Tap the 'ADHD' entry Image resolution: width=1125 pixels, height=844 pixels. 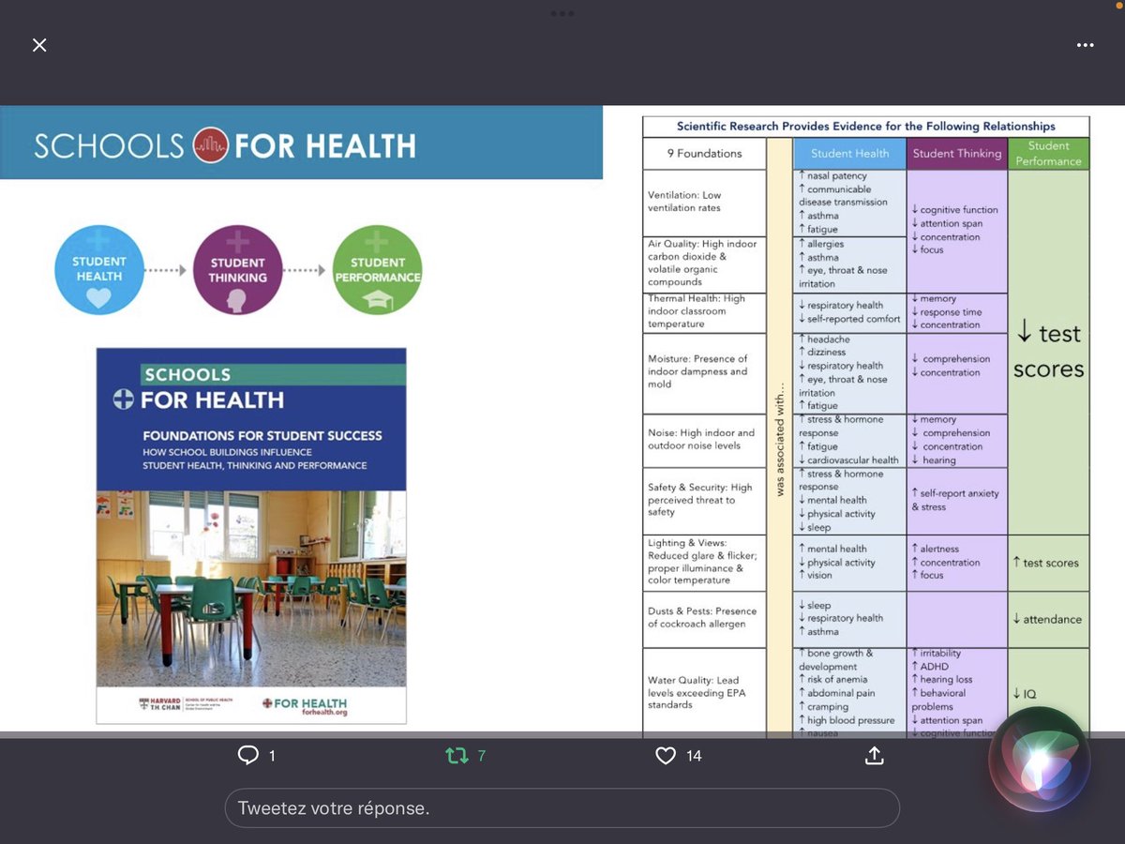click(930, 667)
